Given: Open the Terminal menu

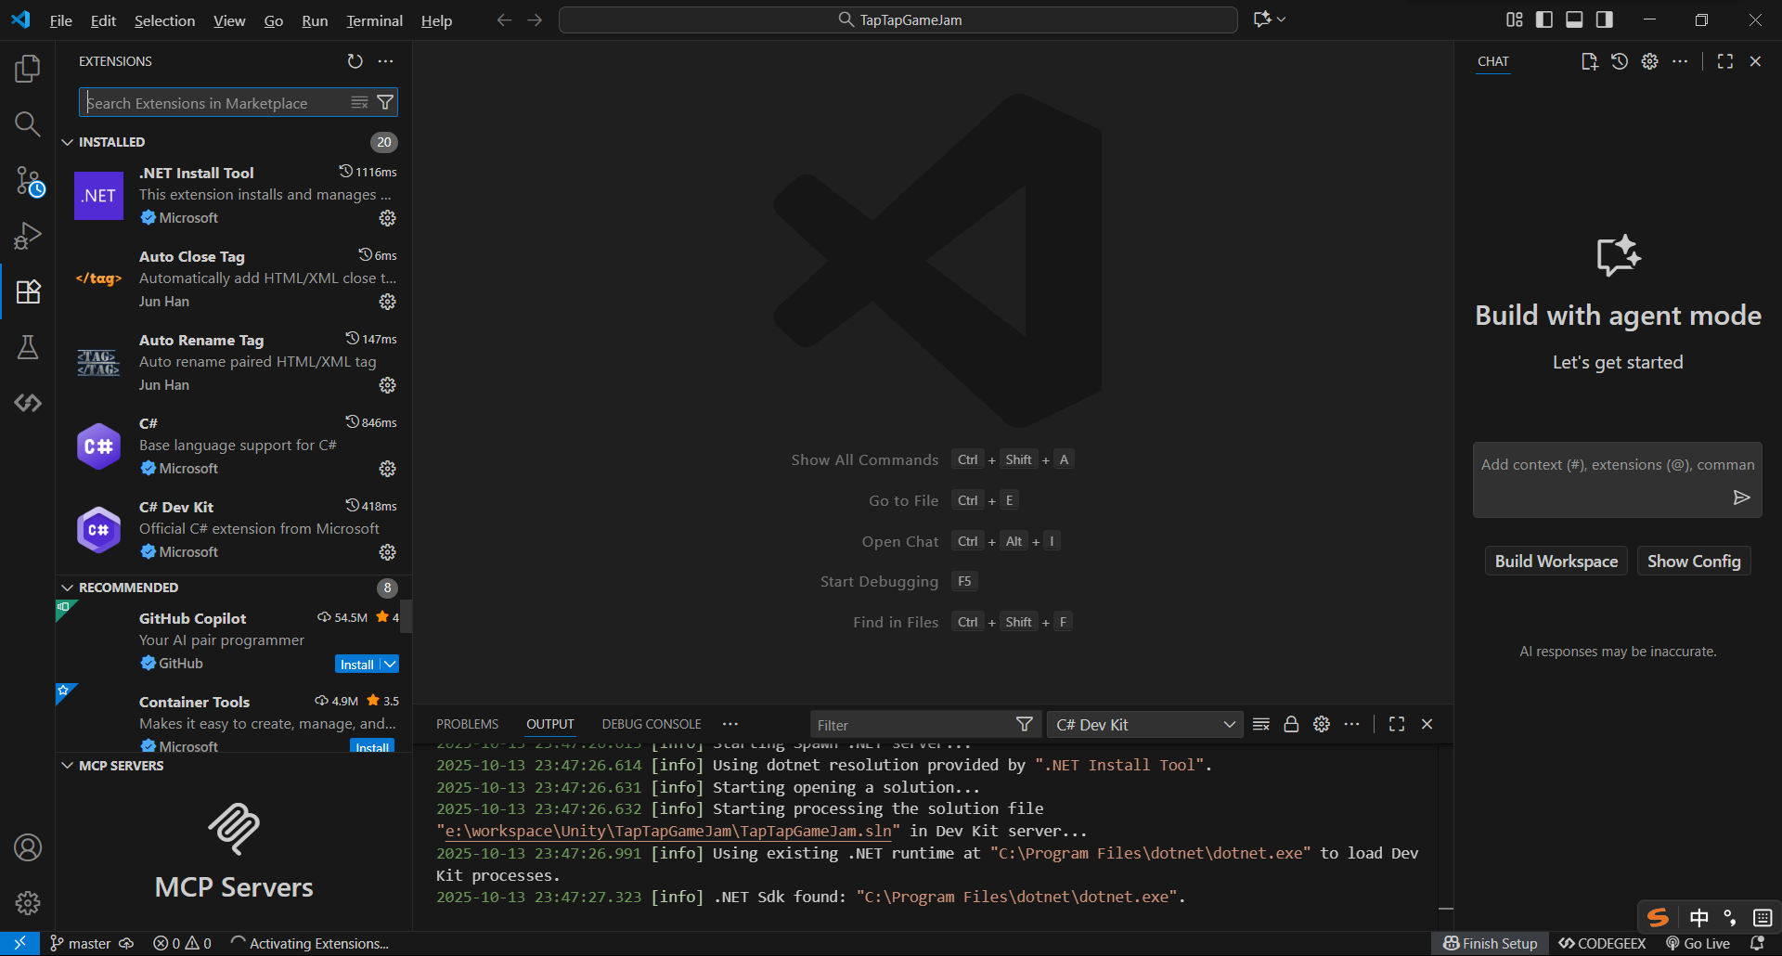Looking at the screenshot, I should [374, 20].
